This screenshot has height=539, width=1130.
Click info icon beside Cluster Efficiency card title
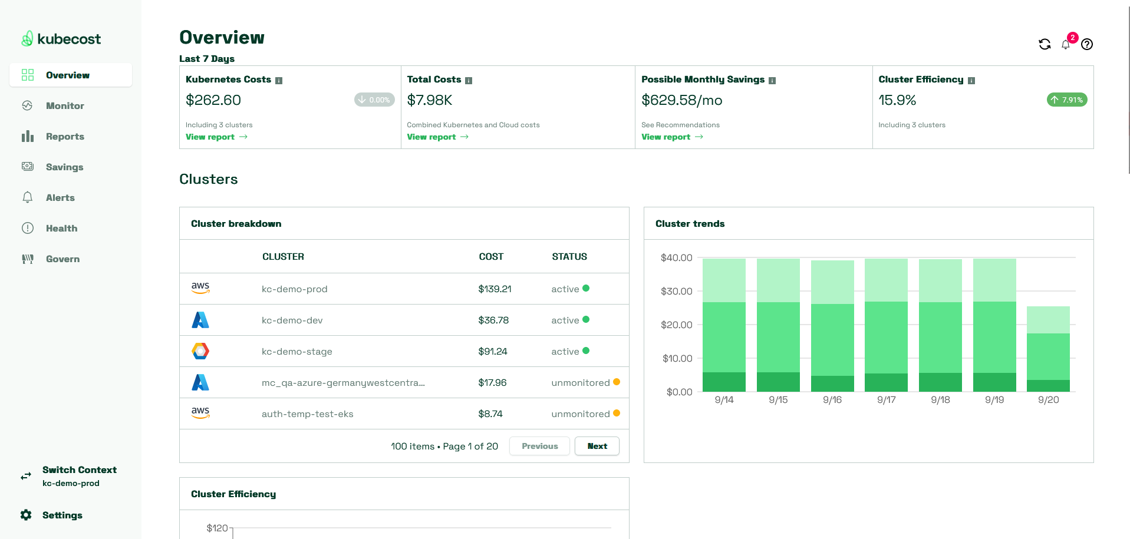(971, 81)
